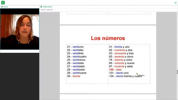Click the '134 - ciento treinta y cuatro' row
178x100 pixels.
click(x=125, y=76)
